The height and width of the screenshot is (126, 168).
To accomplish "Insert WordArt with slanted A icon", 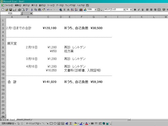I will pyautogui.click(x=67, y=124).
